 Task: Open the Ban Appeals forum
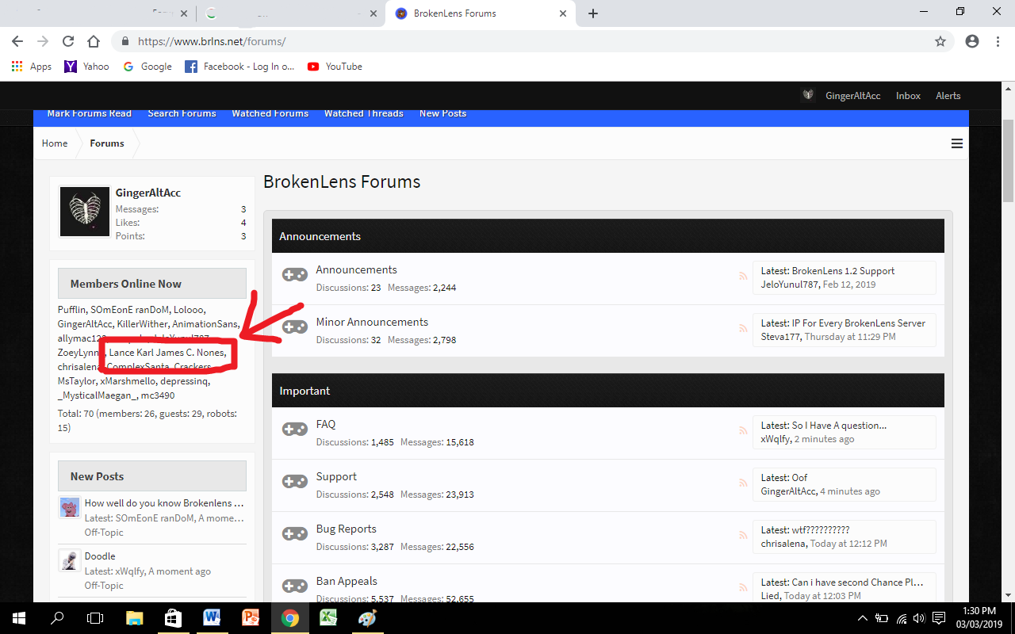pyautogui.click(x=347, y=581)
